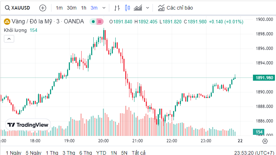Expand the timeframe interval dropdown
Image resolution: width=276 pixels, height=155 pixels.
[x=104, y=7]
